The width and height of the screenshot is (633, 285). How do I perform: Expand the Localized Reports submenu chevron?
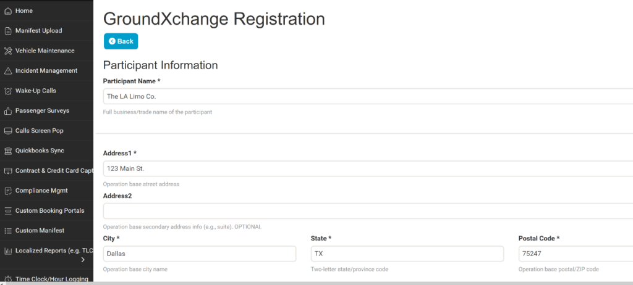click(83, 260)
